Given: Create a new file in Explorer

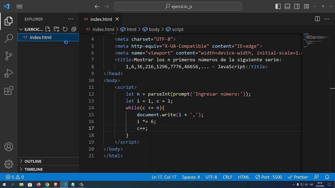Looking at the screenshot, I should (x=48, y=29).
